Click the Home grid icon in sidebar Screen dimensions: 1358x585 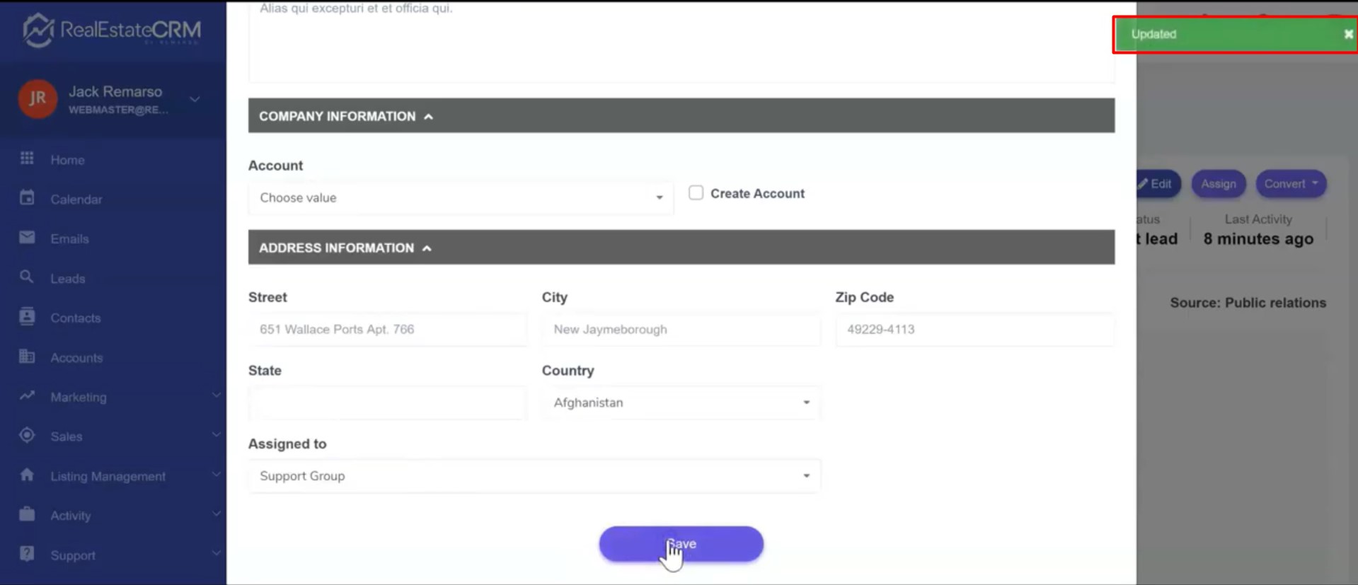(27, 158)
